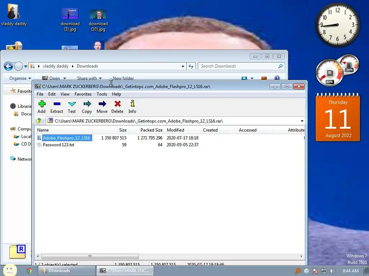Image resolution: width=369 pixels, height=276 pixels.
Task: Click the 7-Zip title bar app icon
Action: [x=37, y=86]
